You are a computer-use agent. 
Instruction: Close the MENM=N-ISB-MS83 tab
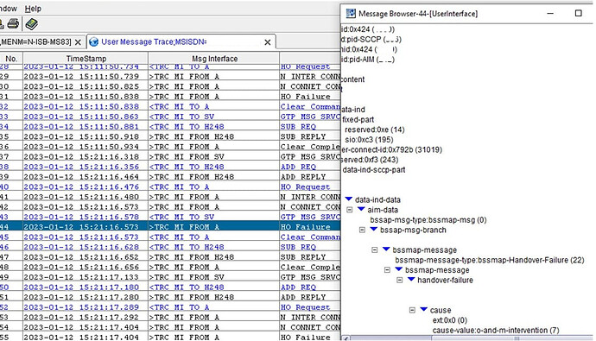click(78, 42)
